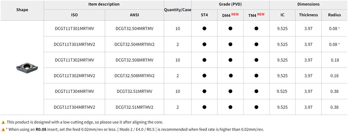Screen dimensions: 348x134
Task: Click the ISO column header
Action: pyautogui.click(x=74, y=15)
